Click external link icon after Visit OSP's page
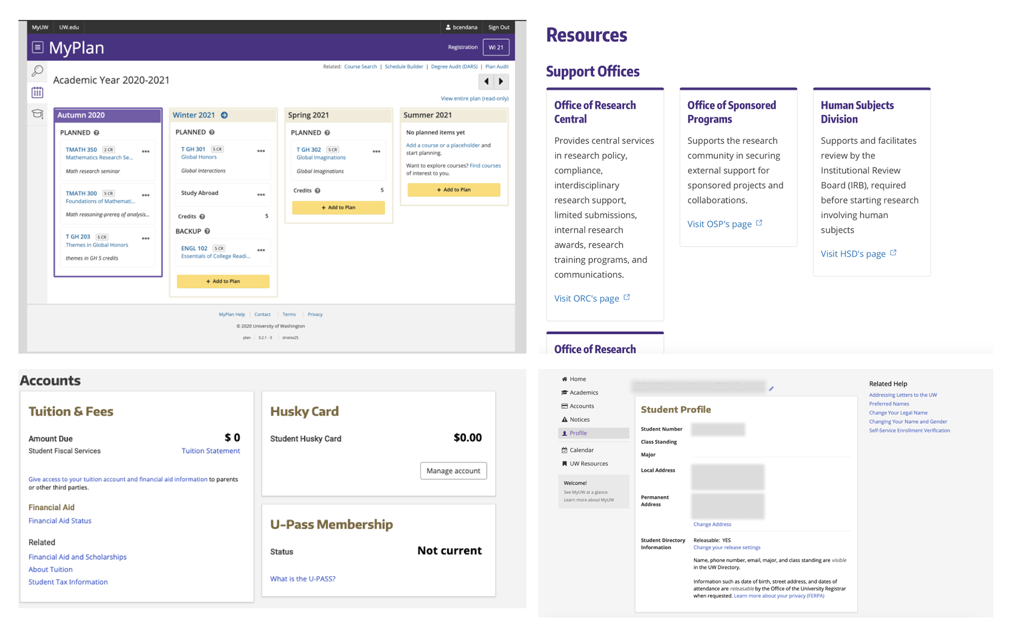 [759, 223]
